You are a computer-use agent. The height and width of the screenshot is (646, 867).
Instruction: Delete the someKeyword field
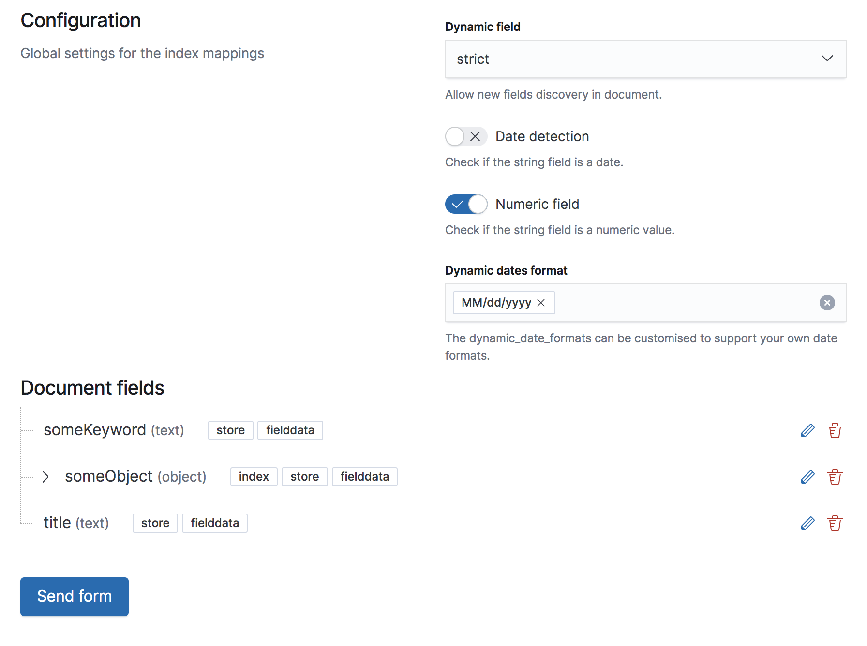(835, 430)
